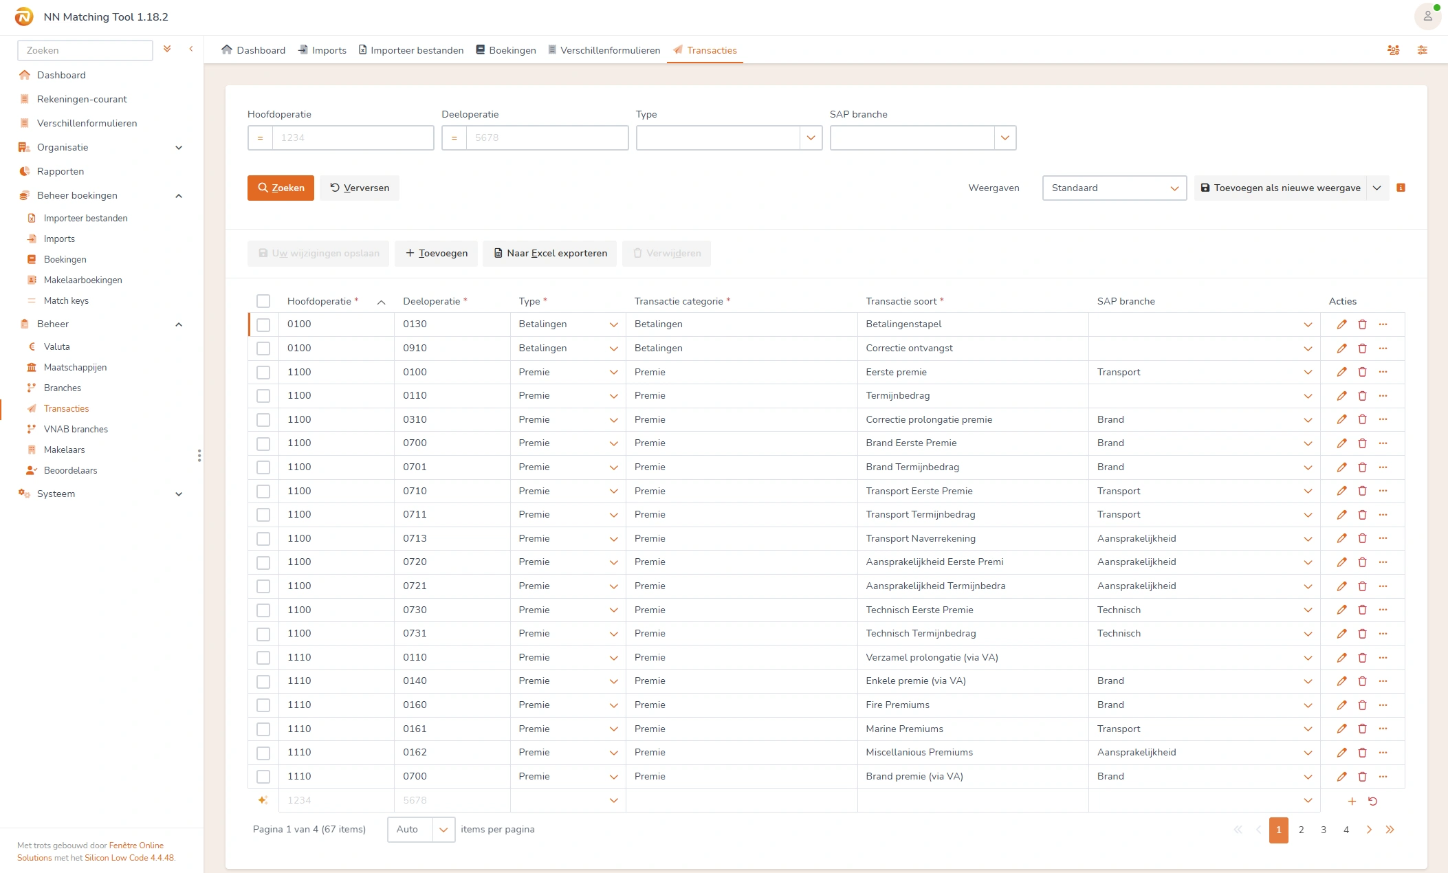Image resolution: width=1448 pixels, height=873 pixels.
Task: Click the plus icon in the new row
Action: (x=1352, y=801)
